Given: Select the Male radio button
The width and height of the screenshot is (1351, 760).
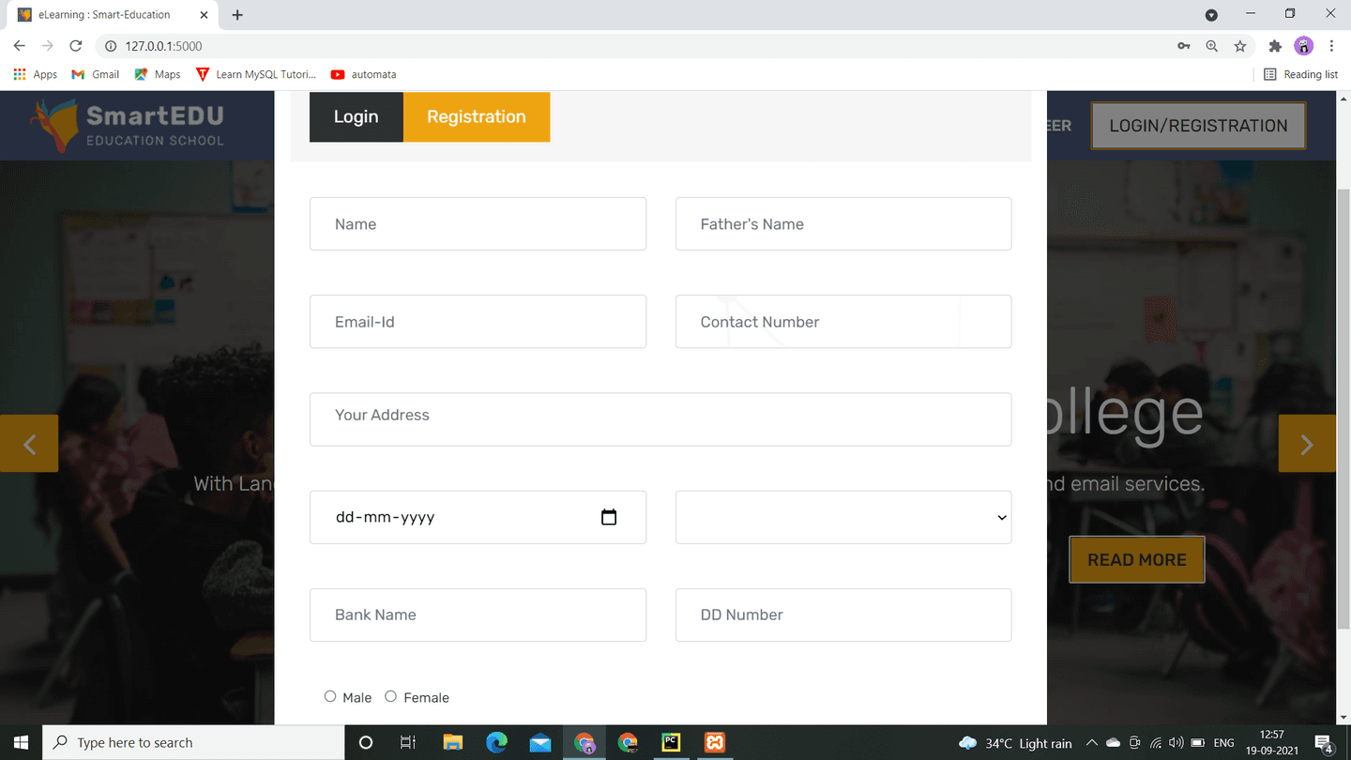Looking at the screenshot, I should pyautogui.click(x=330, y=696).
